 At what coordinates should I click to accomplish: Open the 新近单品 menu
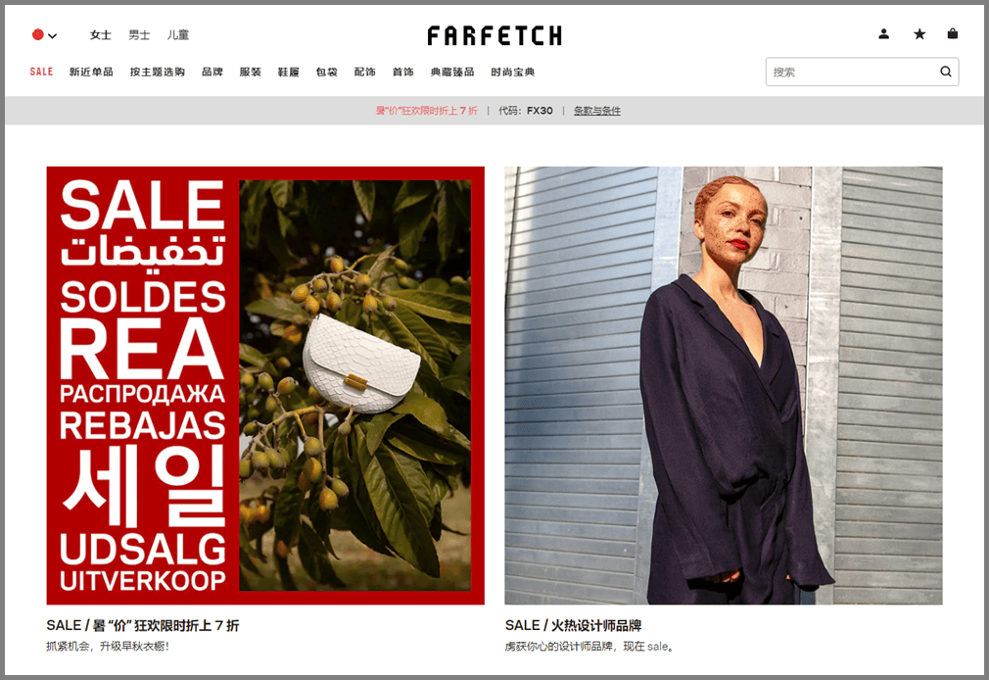click(x=91, y=72)
